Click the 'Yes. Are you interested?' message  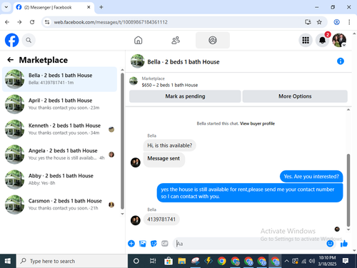pyautogui.click(x=311, y=177)
